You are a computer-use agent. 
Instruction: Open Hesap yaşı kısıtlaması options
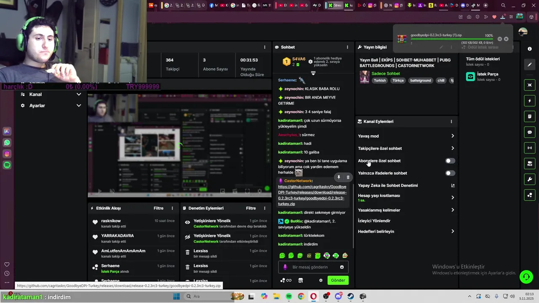tap(406, 197)
